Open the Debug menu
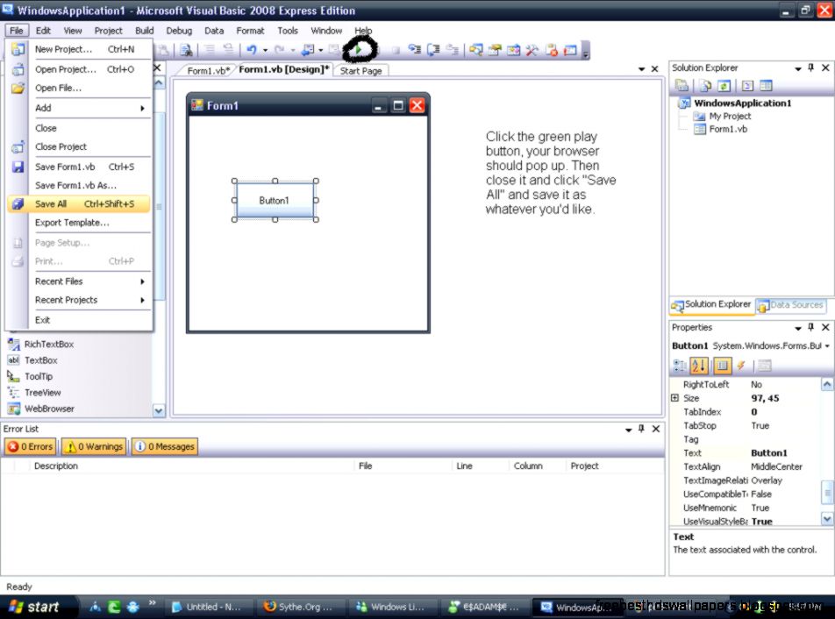 (179, 31)
